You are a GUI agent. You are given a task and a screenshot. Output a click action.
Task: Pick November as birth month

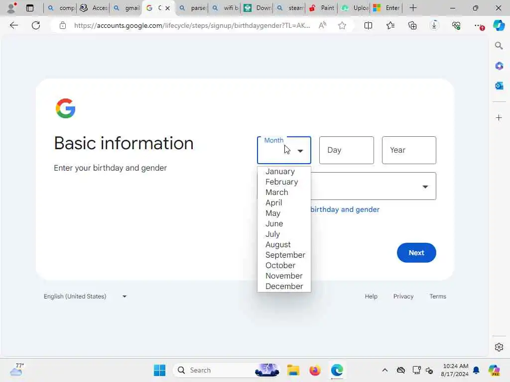284,276
